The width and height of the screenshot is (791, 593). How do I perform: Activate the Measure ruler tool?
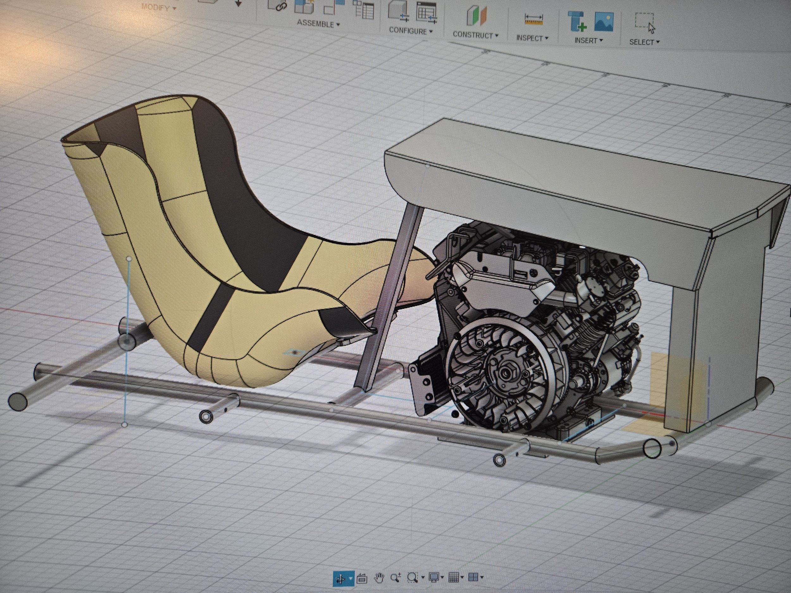coord(533,20)
